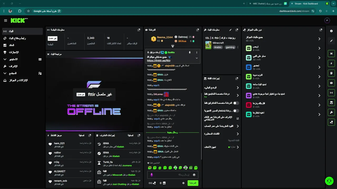Toggle the activity feed lightning widget icon

click(331, 63)
